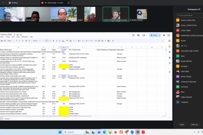Screen dimensions: 203x135
Task: Insert a chart from toolbar
Action: [x=102, y=41]
